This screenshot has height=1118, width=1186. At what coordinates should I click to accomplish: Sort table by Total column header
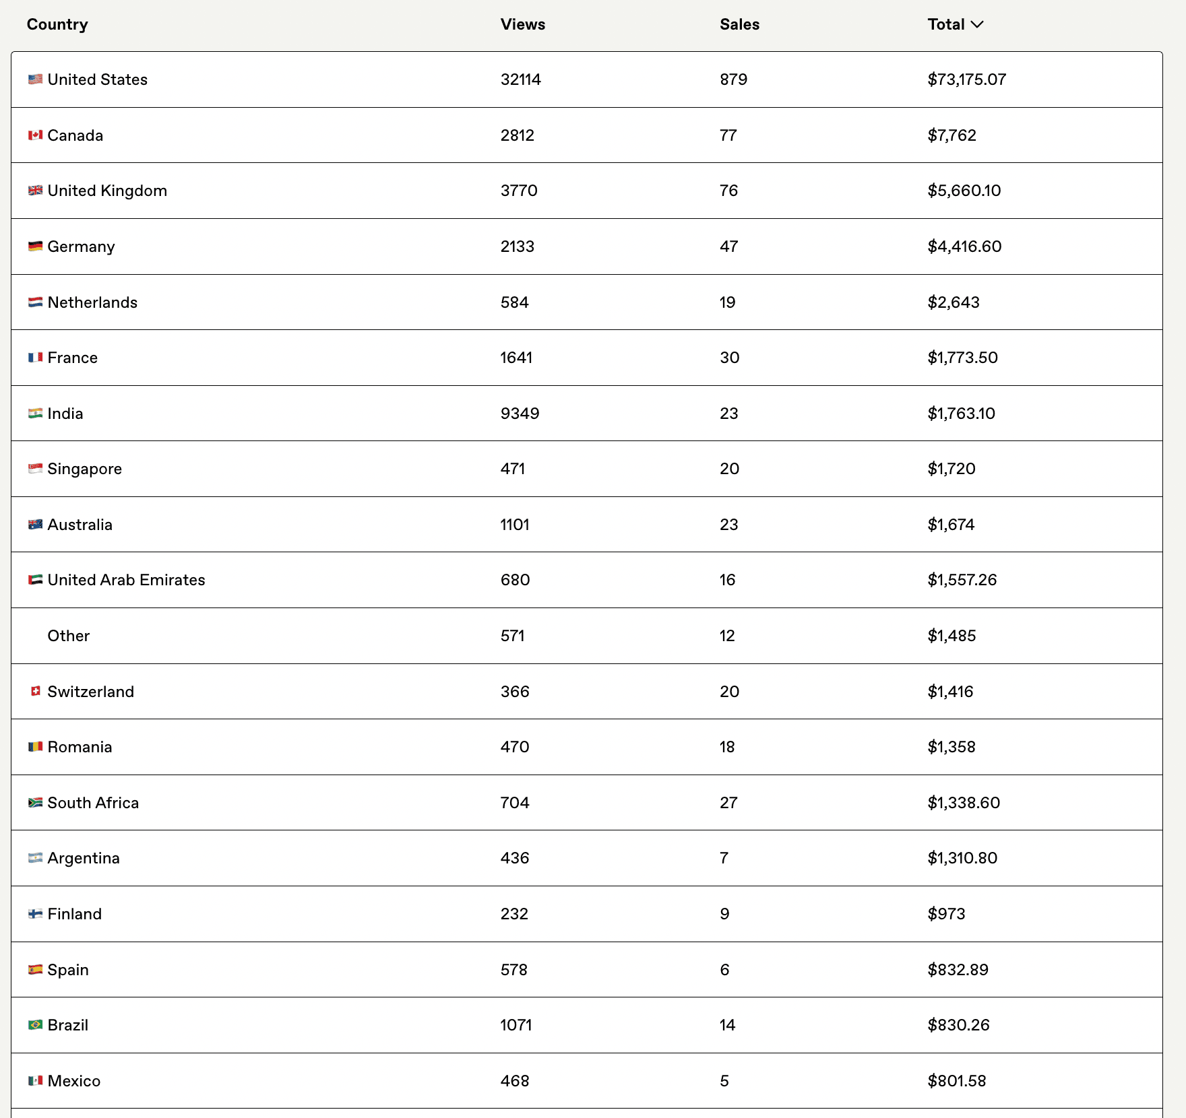click(945, 25)
